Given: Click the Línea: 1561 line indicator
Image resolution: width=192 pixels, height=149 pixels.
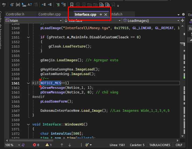Looking at the screenshot, I should 117,145.
